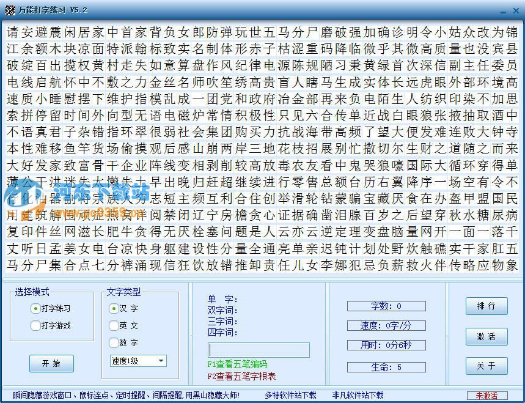
Task: Open the 关于 about dialog
Action: tap(486, 366)
